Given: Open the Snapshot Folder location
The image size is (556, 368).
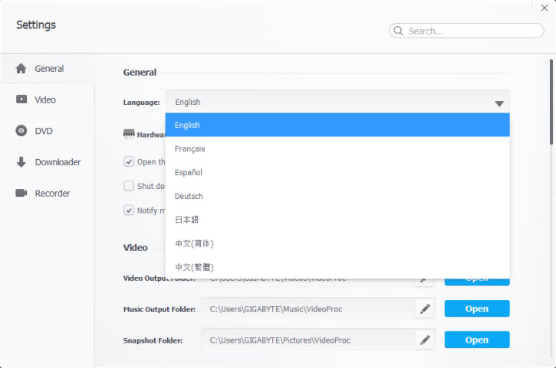Looking at the screenshot, I should 476,340.
